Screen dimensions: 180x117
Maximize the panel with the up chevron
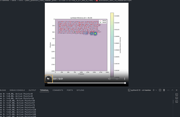coord(172,90)
